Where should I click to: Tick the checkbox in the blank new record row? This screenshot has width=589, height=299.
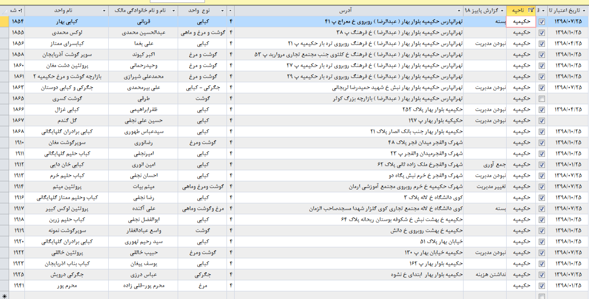pos(542,297)
